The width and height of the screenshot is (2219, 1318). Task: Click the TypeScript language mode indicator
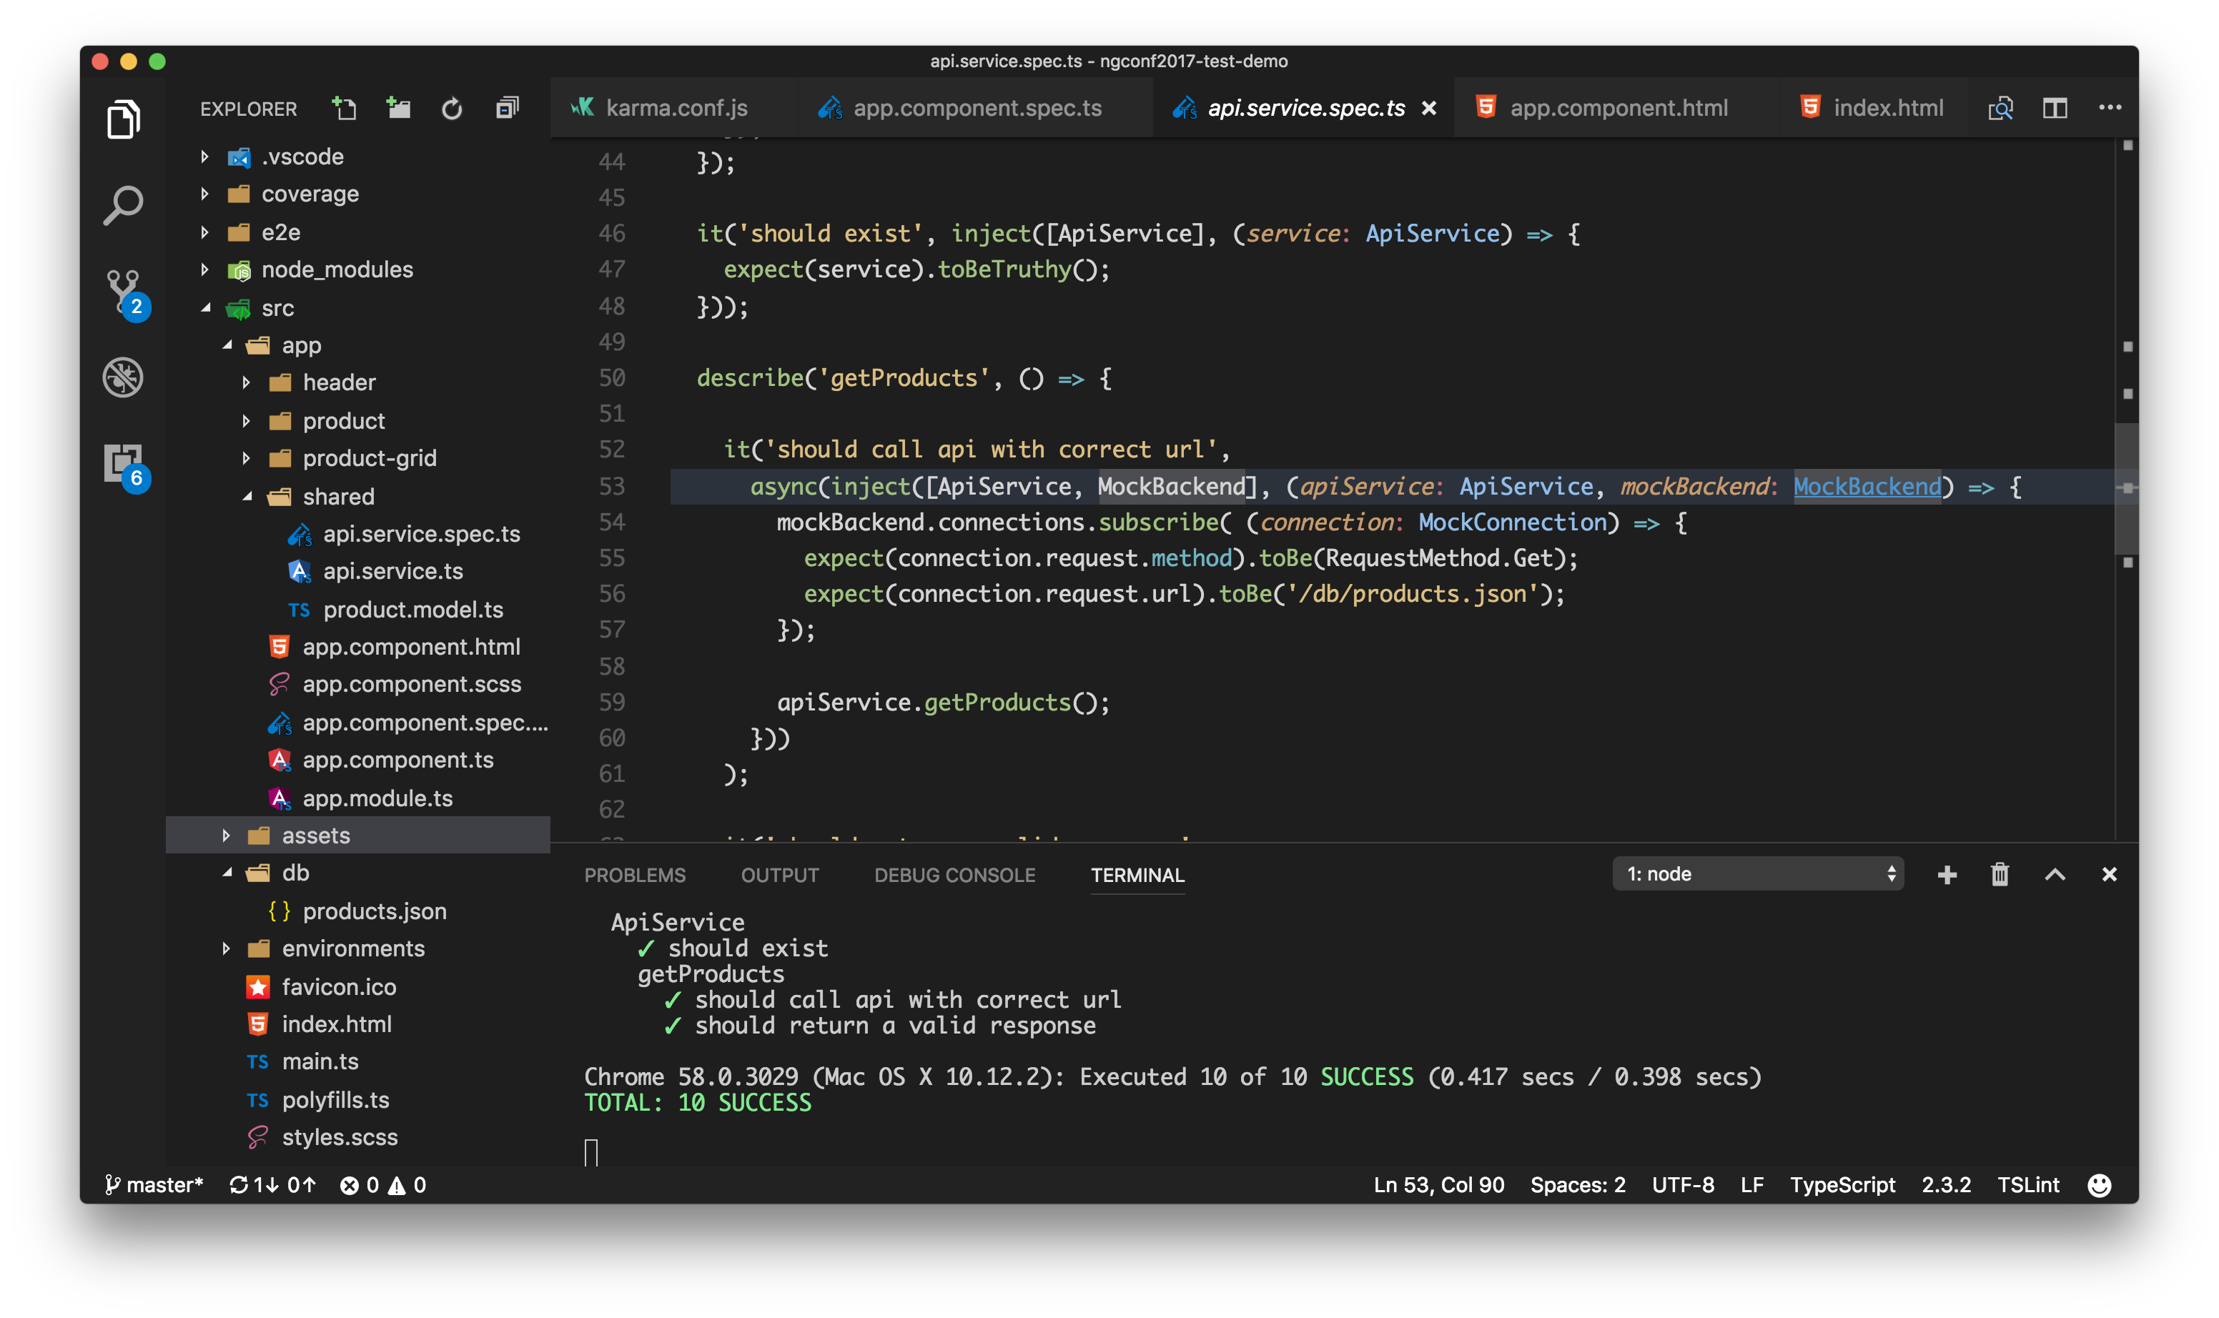(1842, 1186)
